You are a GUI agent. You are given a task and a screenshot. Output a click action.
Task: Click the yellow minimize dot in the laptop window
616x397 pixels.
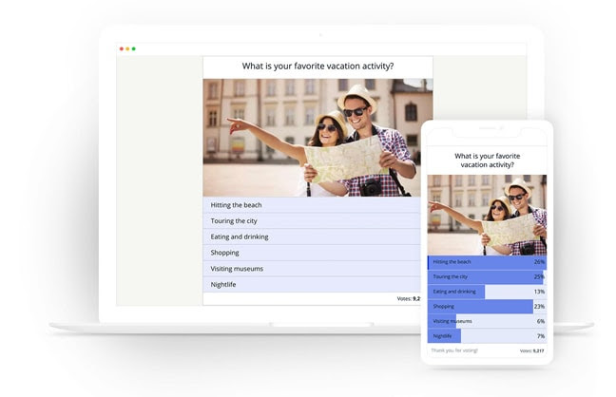point(127,48)
